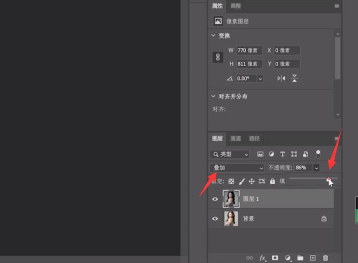Viewport: 358px width, 263px height.
Task: Toggle the layer filter on/off switch
Action: [x=318, y=154]
